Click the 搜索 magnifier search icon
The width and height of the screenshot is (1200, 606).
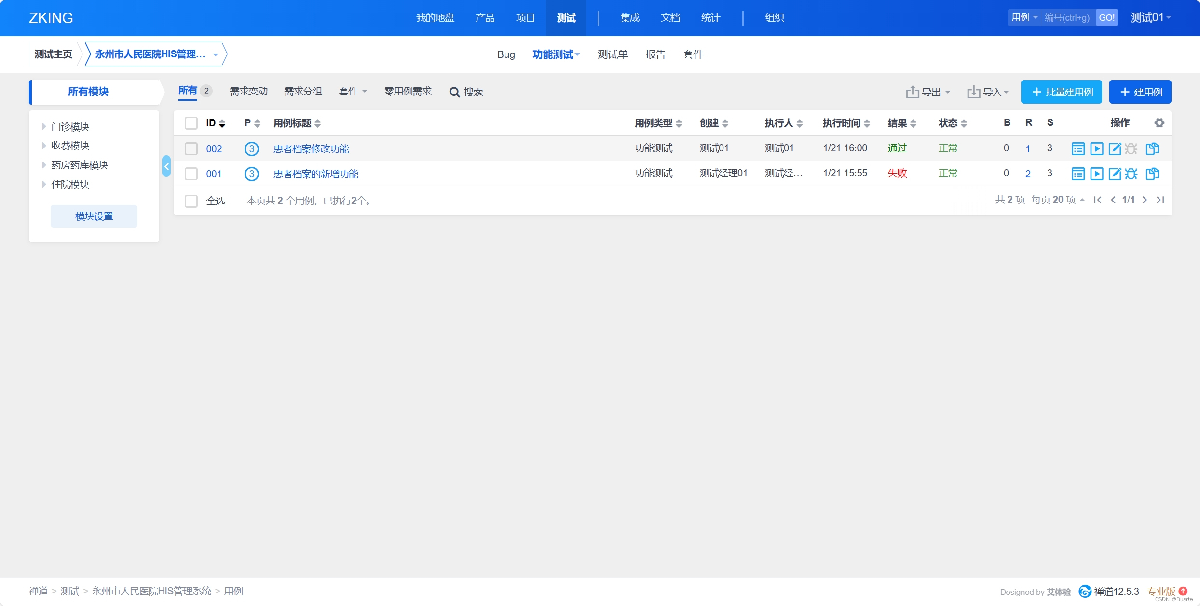point(454,92)
